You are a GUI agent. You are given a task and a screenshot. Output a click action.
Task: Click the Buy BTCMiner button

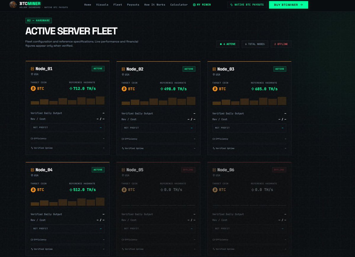click(x=288, y=5)
